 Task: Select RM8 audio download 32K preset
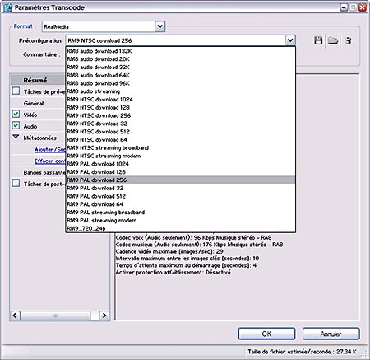(180, 68)
